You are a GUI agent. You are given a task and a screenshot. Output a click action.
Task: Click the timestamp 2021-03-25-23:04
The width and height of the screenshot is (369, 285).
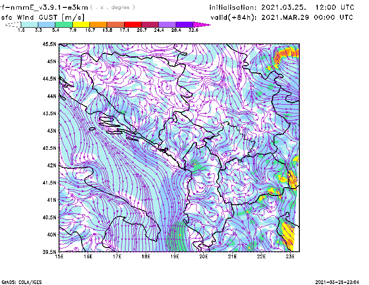(x=337, y=282)
